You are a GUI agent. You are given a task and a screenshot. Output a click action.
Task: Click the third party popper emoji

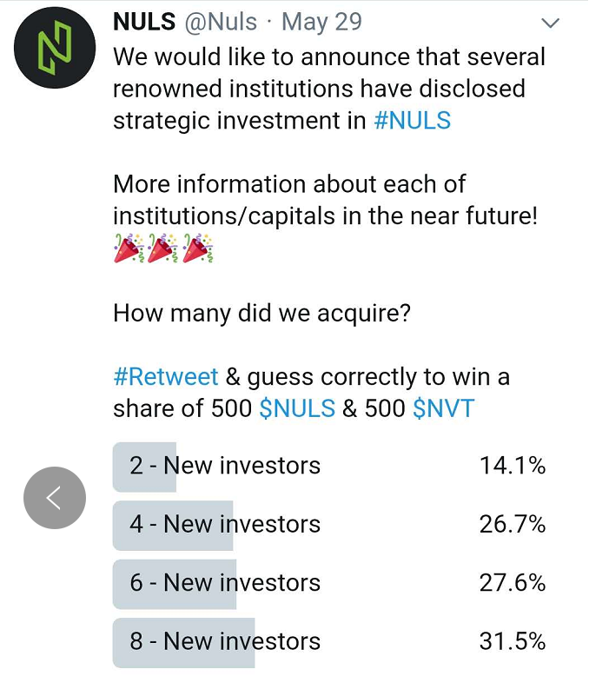pyautogui.click(x=198, y=248)
